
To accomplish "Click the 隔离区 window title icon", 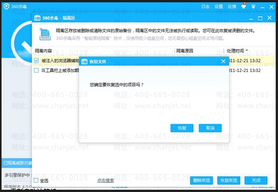I will point(37,18).
